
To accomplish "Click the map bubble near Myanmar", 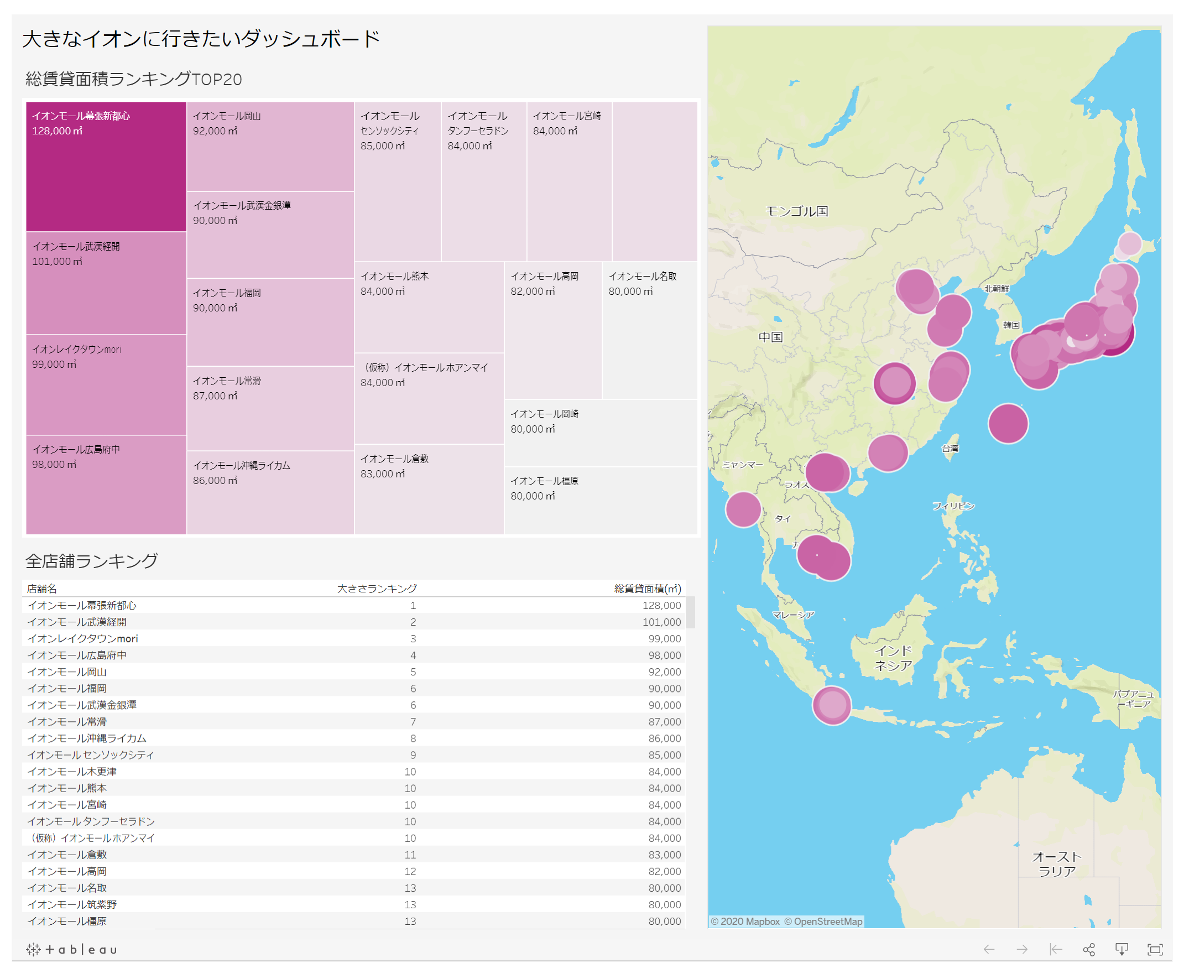I will pyautogui.click(x=743, y=509).
